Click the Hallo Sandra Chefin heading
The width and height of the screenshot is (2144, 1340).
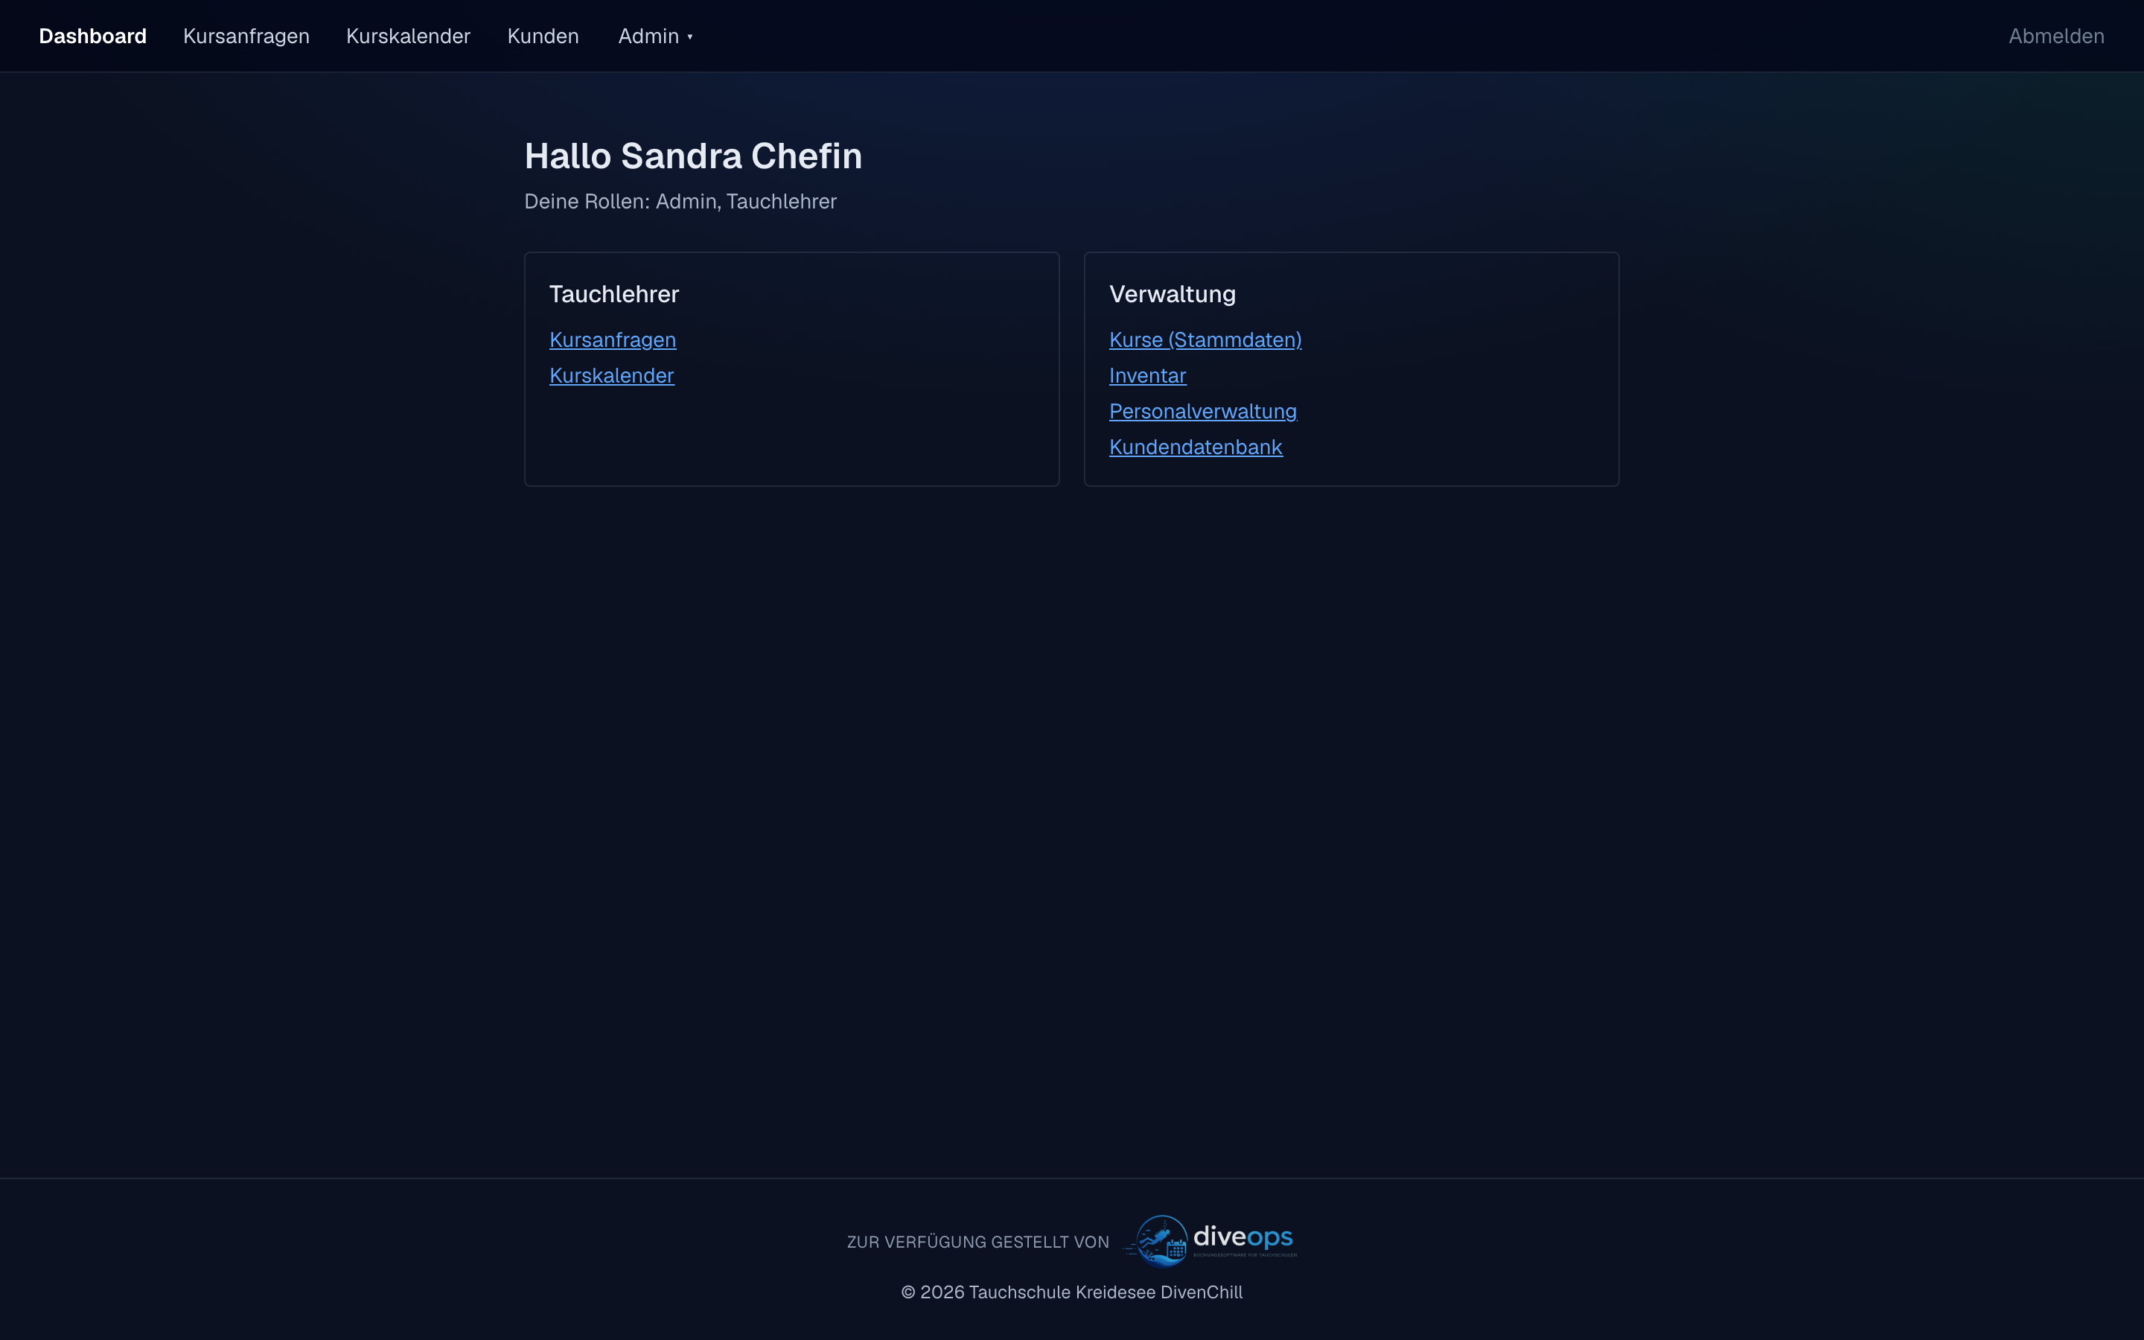point(693,156)
